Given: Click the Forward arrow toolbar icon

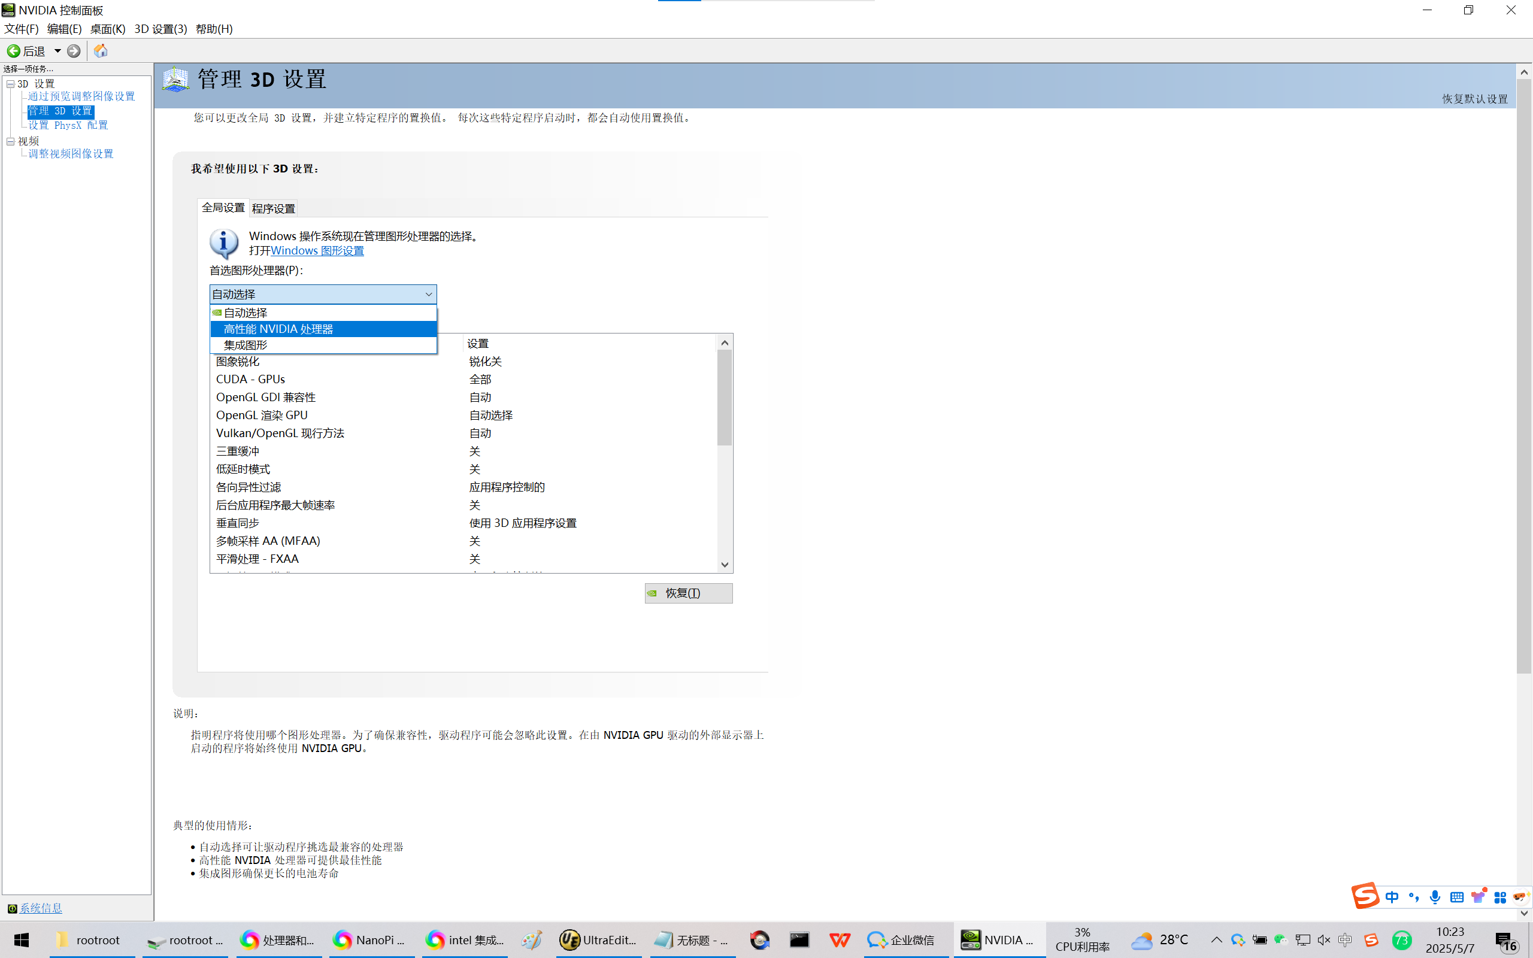Looking at the screenshot, I should 74,51.
